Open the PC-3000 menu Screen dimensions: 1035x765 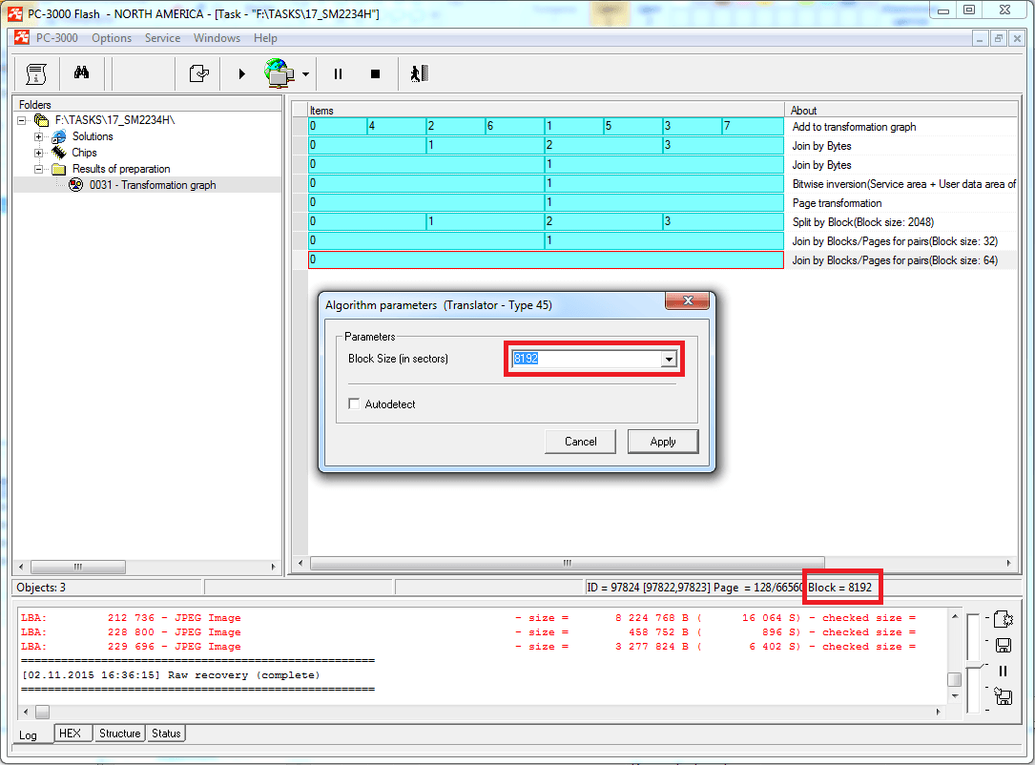click(x=57, y=37)
